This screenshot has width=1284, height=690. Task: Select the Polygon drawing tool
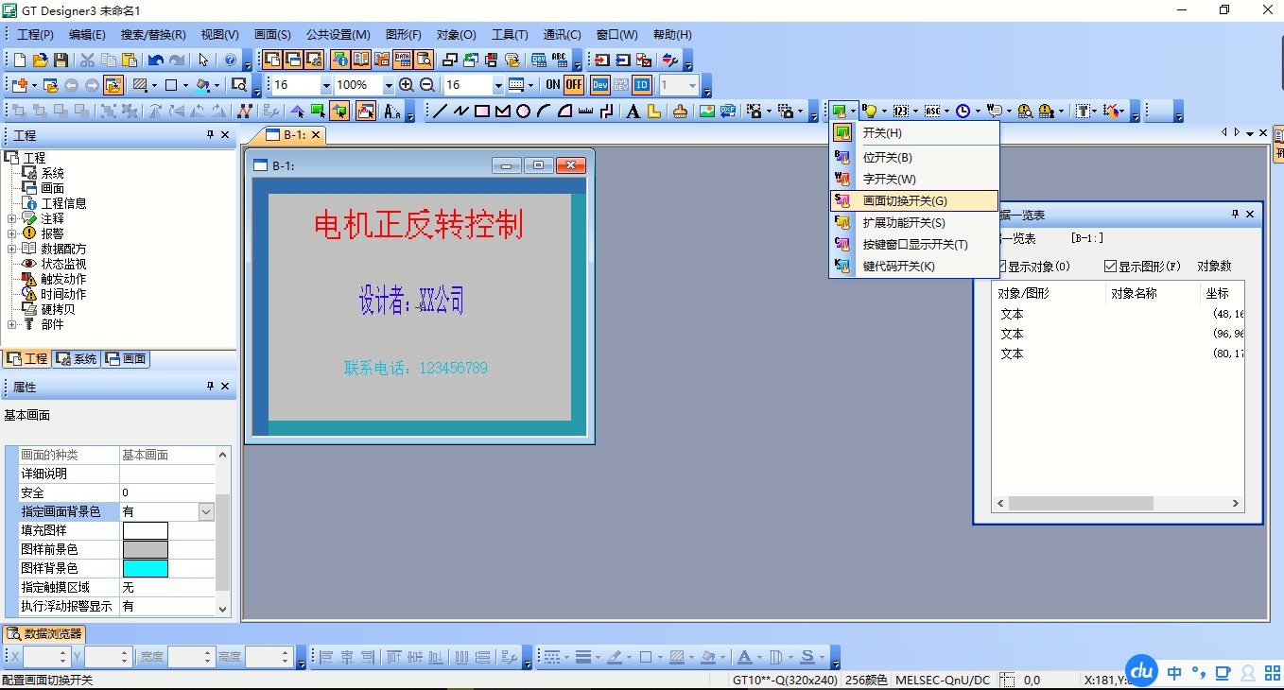pos(502,112)
